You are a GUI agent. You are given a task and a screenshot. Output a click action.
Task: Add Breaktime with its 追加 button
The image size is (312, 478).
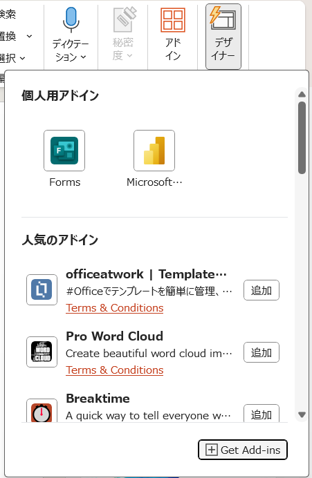tap(261, 414)
